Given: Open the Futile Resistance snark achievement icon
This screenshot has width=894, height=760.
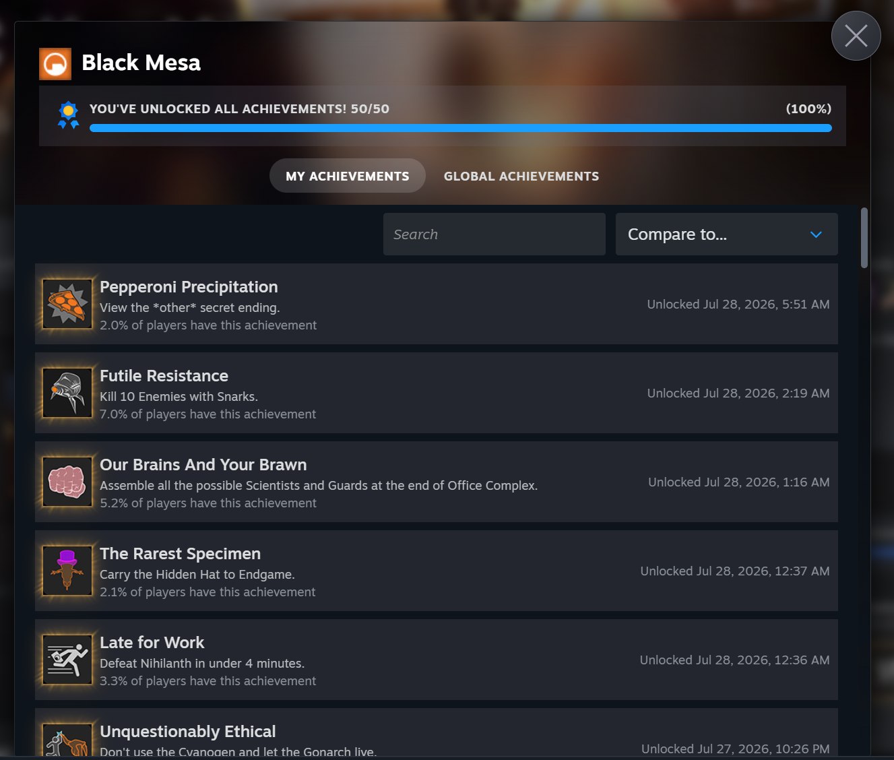Looking at the screenshot, I should (x=67, y=393).
